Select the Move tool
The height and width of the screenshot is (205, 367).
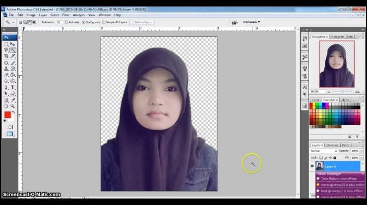click(x=12, y=44)
